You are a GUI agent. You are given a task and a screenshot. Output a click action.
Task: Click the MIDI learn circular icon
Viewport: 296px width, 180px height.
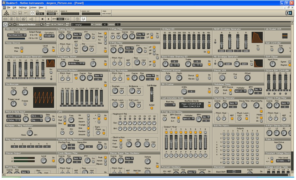tap(77, 19)
